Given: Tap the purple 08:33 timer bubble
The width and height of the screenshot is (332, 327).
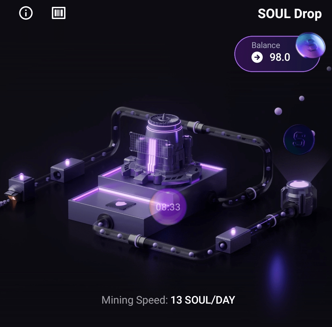Looking at the screenshot, I should coord(168,207).
